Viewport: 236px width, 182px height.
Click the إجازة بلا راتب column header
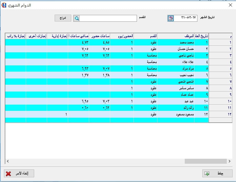[x=16, y=36]
